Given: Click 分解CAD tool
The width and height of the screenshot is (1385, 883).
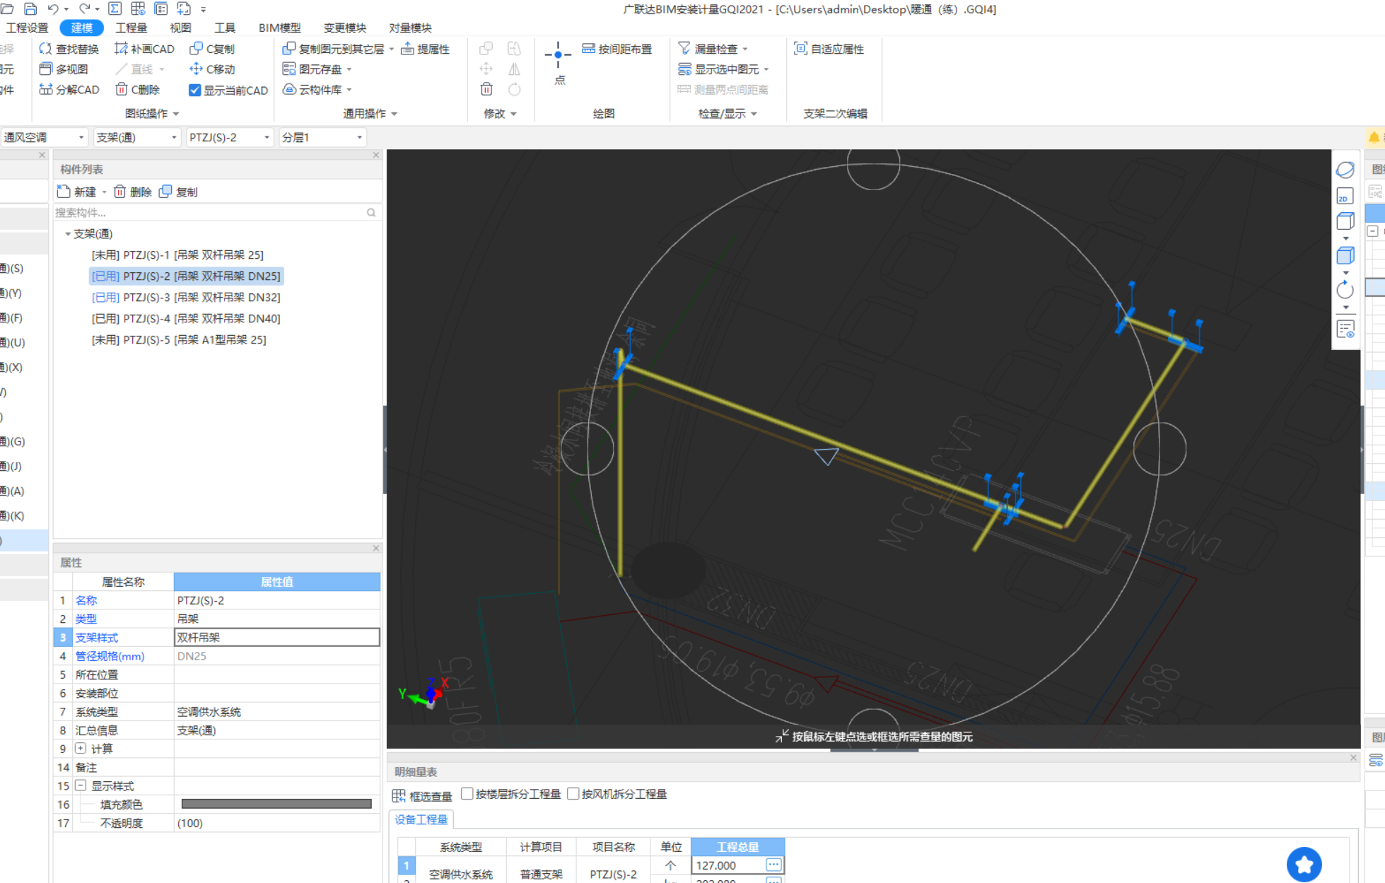Looking at the screenshot, I should [69, 90].
